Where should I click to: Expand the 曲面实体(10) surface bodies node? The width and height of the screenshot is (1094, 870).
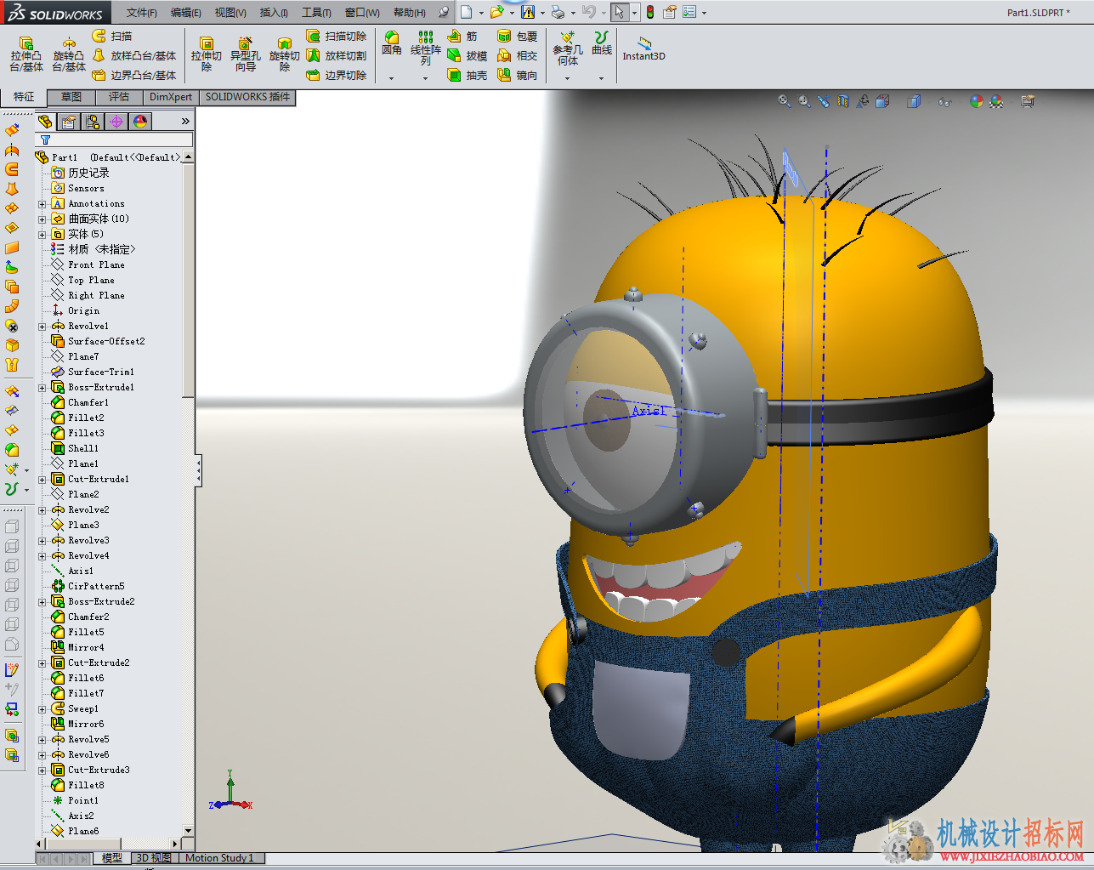click(42, 219)
